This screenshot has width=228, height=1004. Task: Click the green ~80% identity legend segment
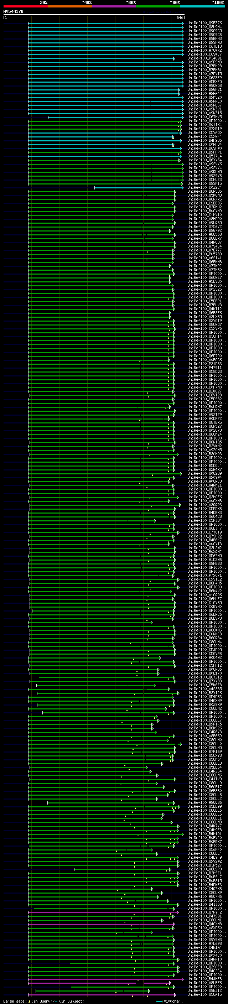pyautogui.click(x=158, y=6)
